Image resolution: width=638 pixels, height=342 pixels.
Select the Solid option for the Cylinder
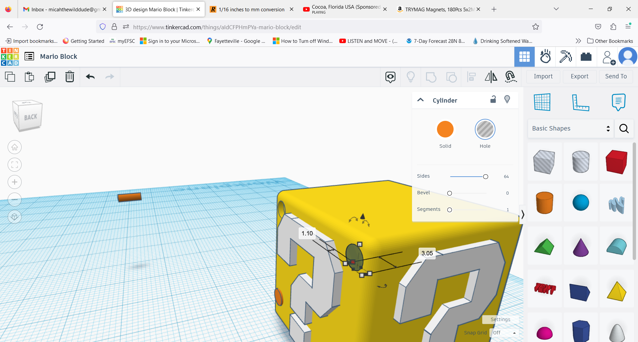pos(445,129)
